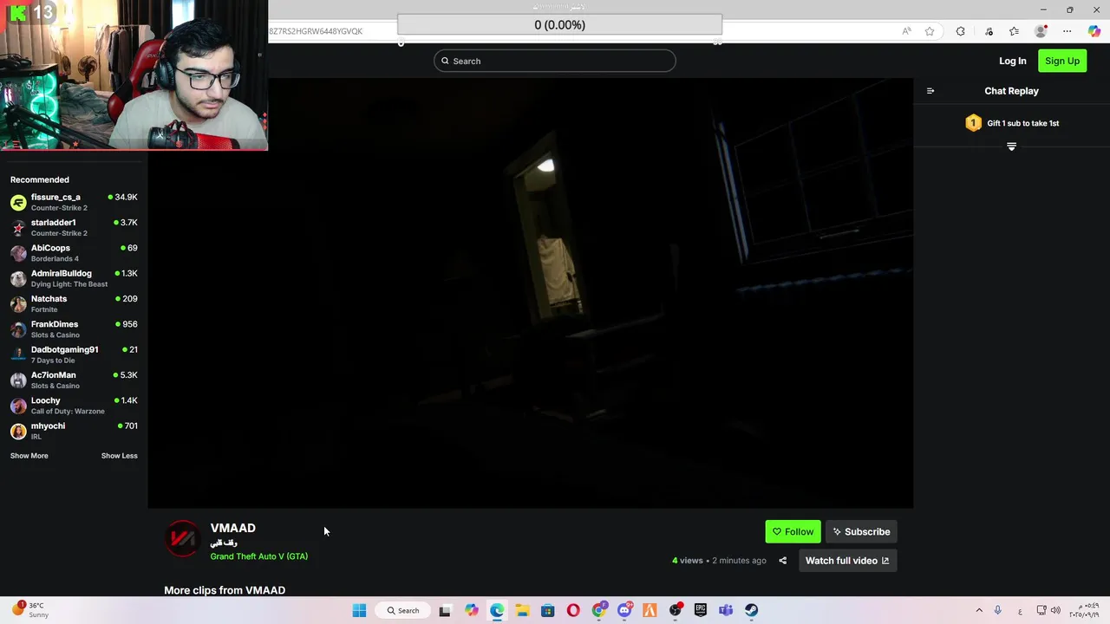Open the VMAAD channel name link
The image size is (1110, 624).
pos(232,528)
